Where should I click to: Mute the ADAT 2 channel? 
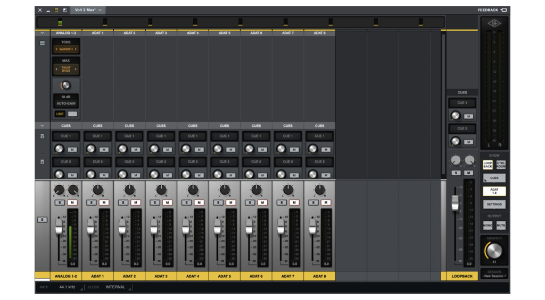click(x=136, y=202)
